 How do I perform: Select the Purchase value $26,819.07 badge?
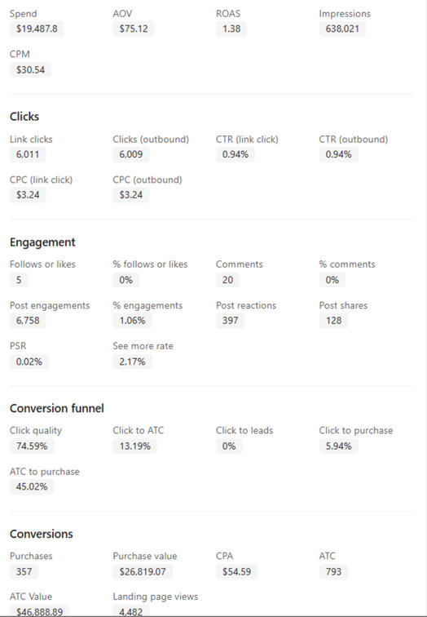[143, 571]
